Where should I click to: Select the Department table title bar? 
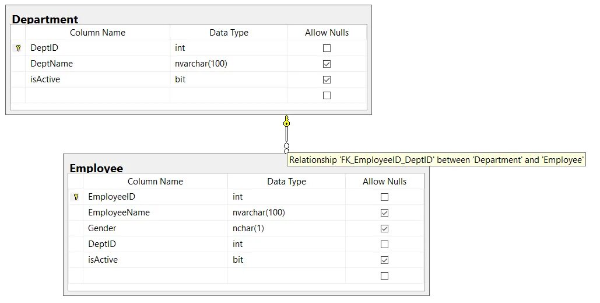tap(45, 19)
